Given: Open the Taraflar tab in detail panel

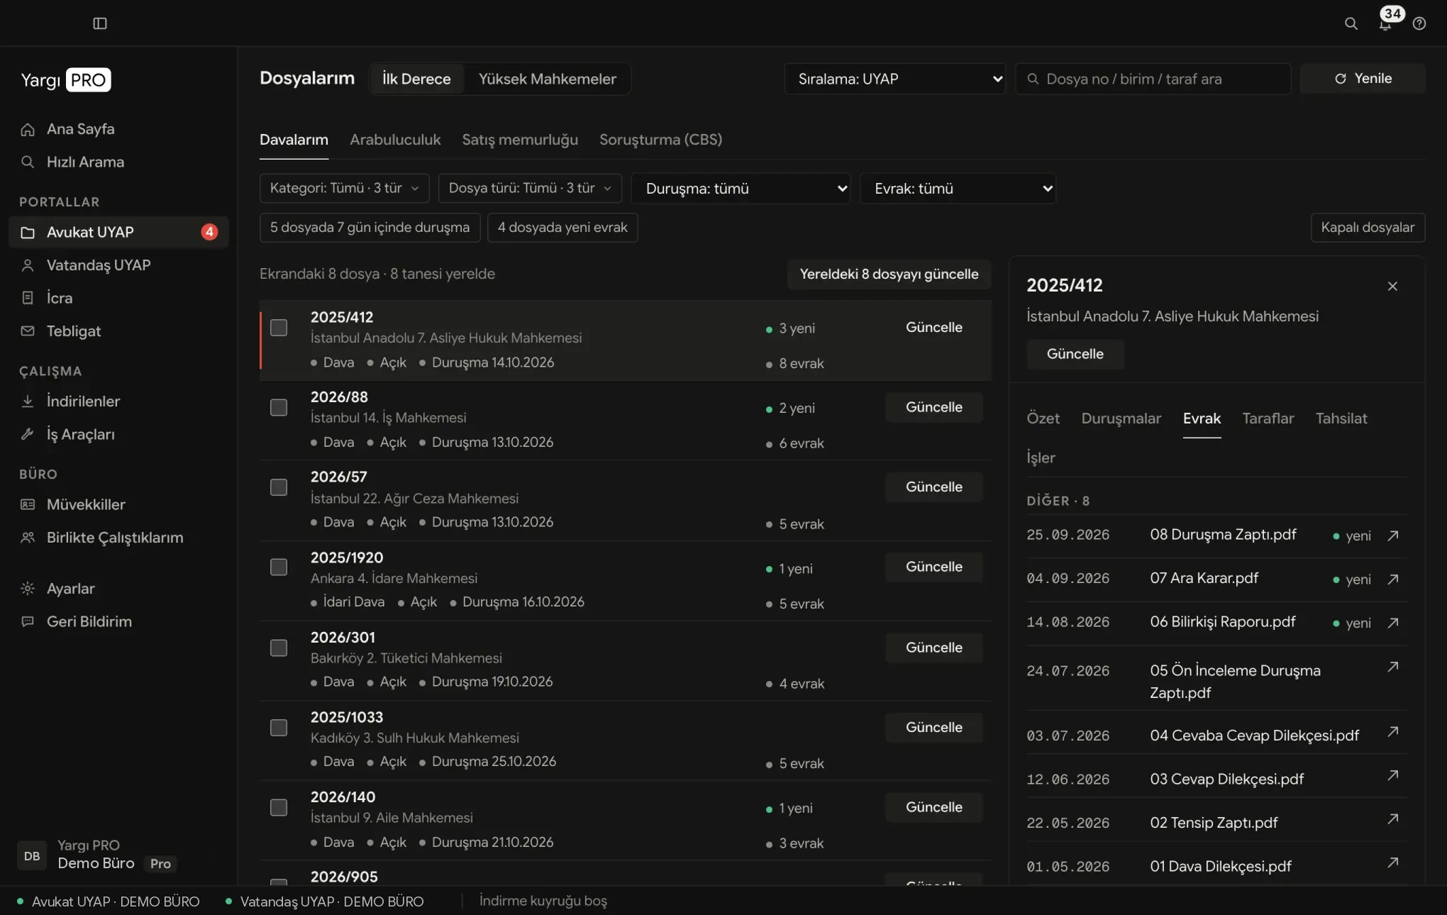Looking at the screenshot, I should pyautogui.click(x=1268, y=418).
